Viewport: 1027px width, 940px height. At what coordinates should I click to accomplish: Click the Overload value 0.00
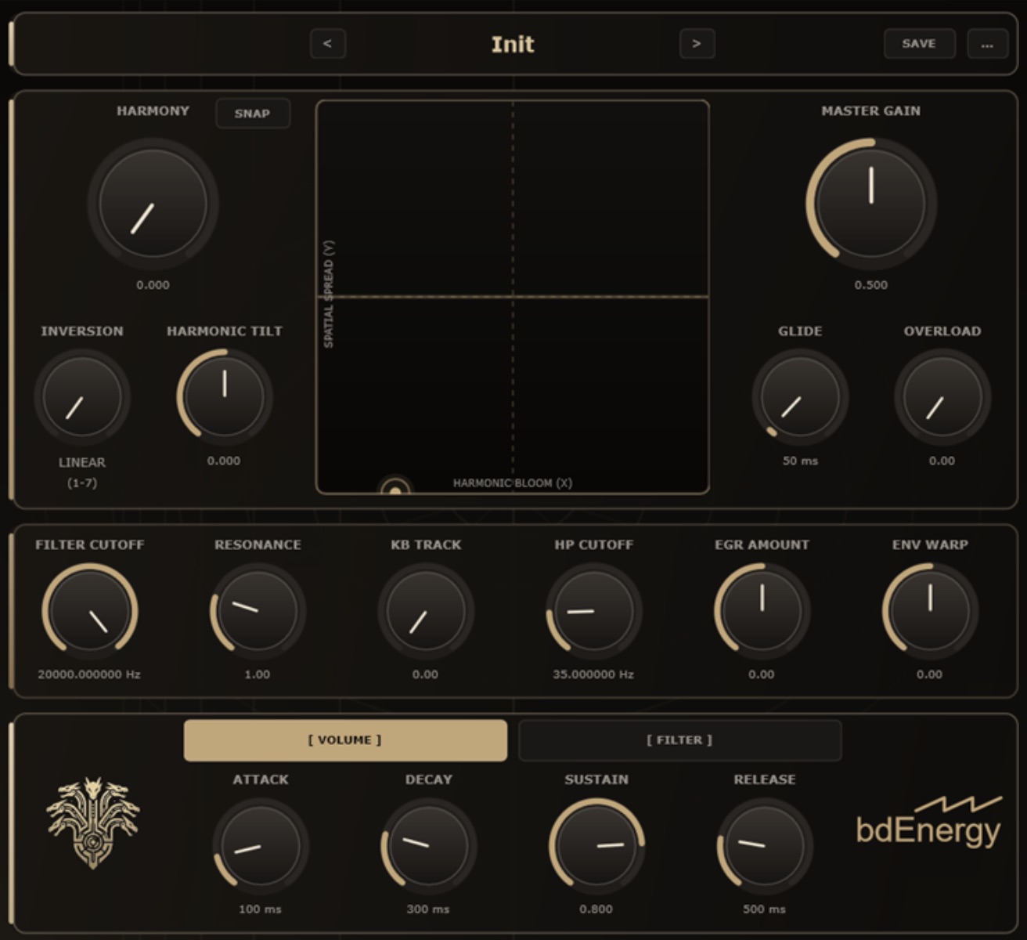click(942, 461)
